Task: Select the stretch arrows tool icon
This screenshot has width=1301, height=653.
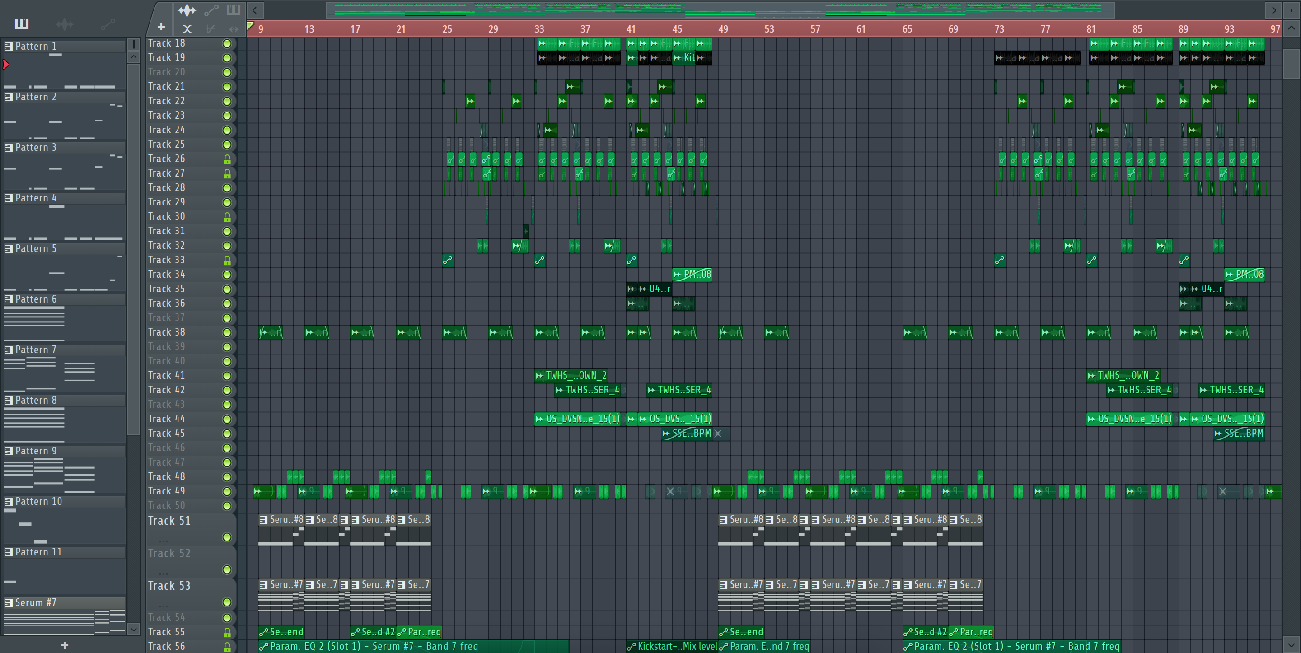Action: (234, 29)
